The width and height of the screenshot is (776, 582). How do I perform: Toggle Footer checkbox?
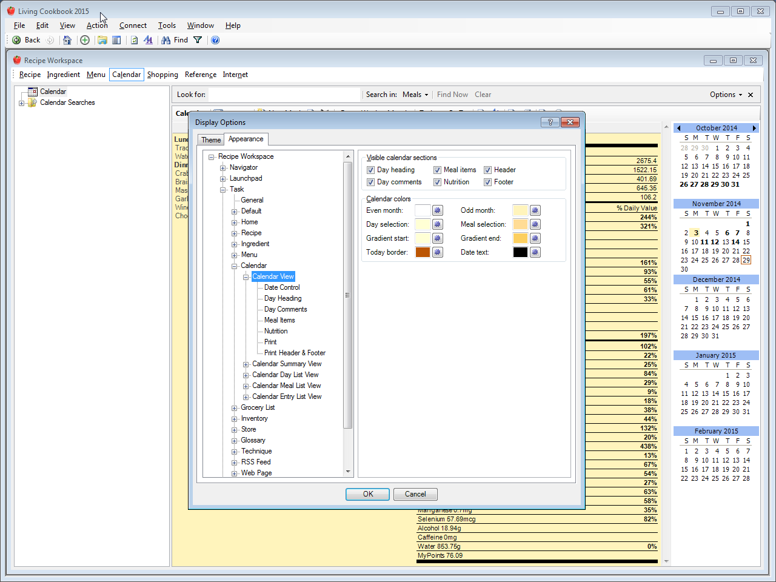(x=487, y=182)
